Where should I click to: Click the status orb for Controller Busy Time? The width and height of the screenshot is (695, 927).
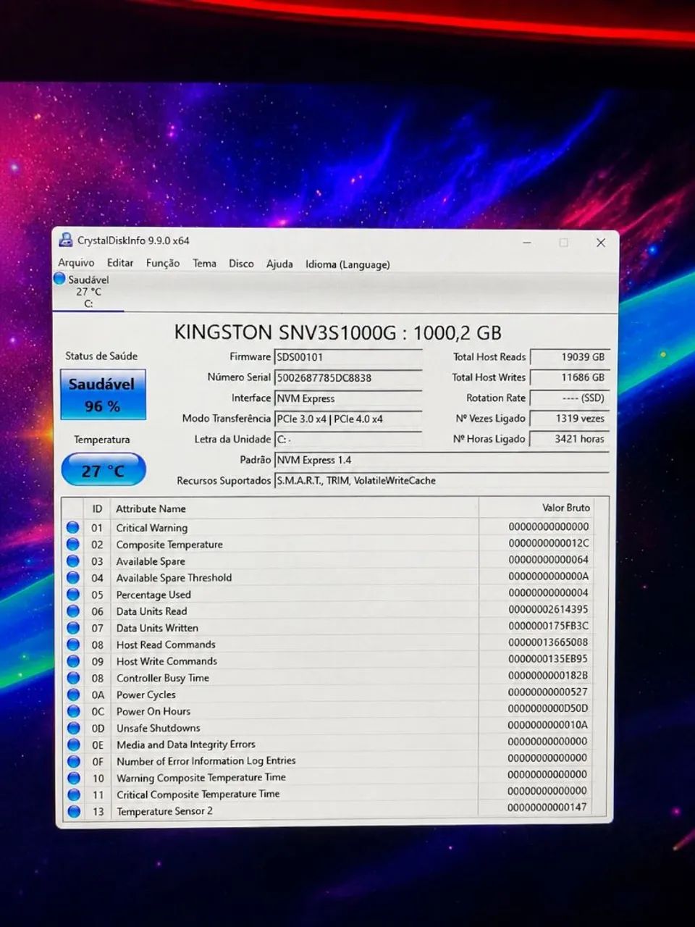coord(73,677)
